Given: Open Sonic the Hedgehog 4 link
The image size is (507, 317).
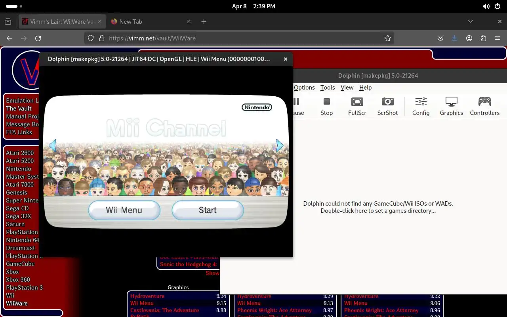Looking at the screenshot, I should tap(189, 264).
